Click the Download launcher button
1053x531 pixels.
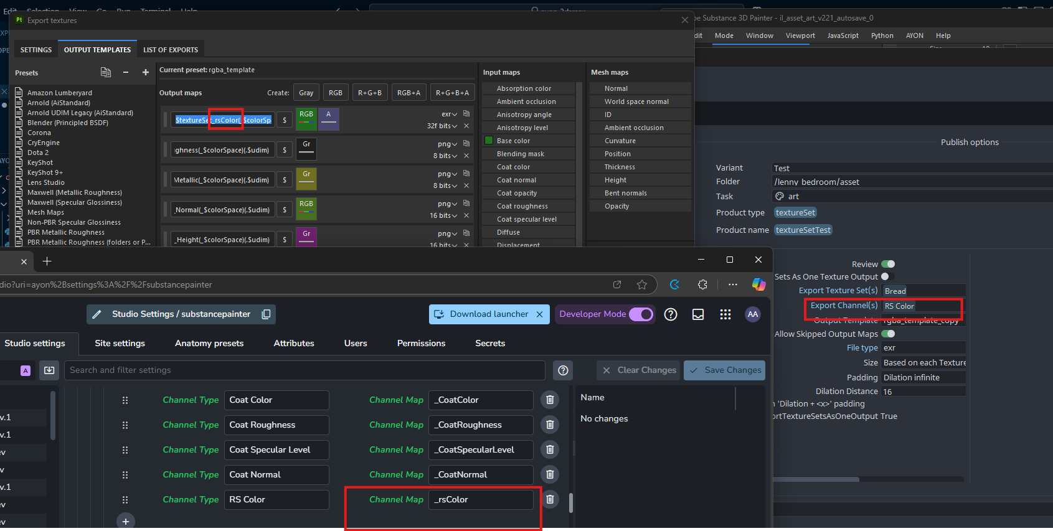click(481, 314)
